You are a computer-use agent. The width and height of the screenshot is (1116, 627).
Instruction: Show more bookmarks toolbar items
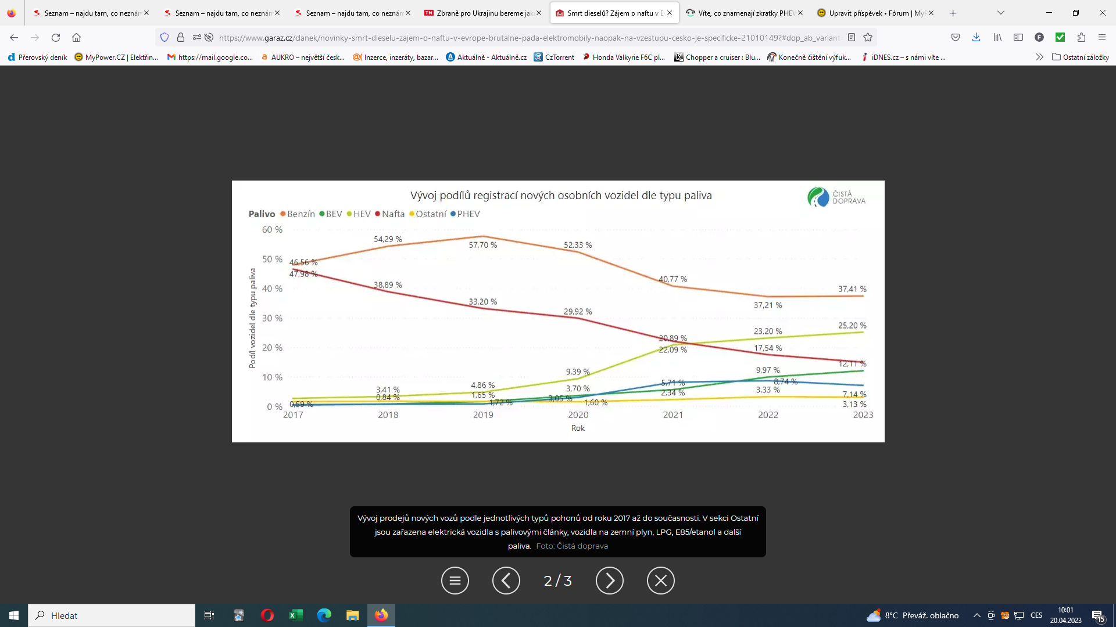[1039, 57]
